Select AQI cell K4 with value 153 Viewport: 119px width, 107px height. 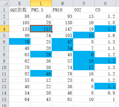click(x=20, y=29)
